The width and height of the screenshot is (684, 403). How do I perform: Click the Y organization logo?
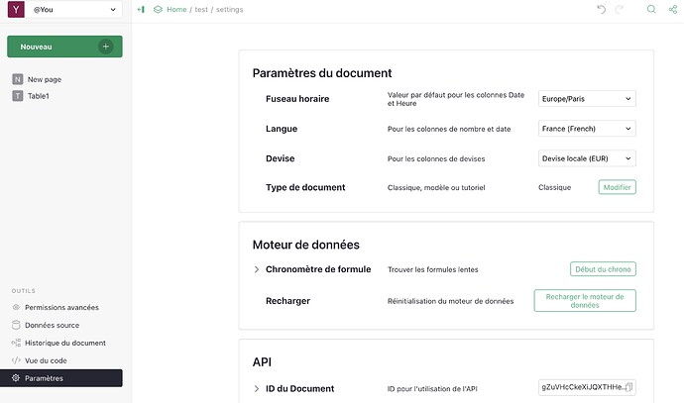pos(16,10)
